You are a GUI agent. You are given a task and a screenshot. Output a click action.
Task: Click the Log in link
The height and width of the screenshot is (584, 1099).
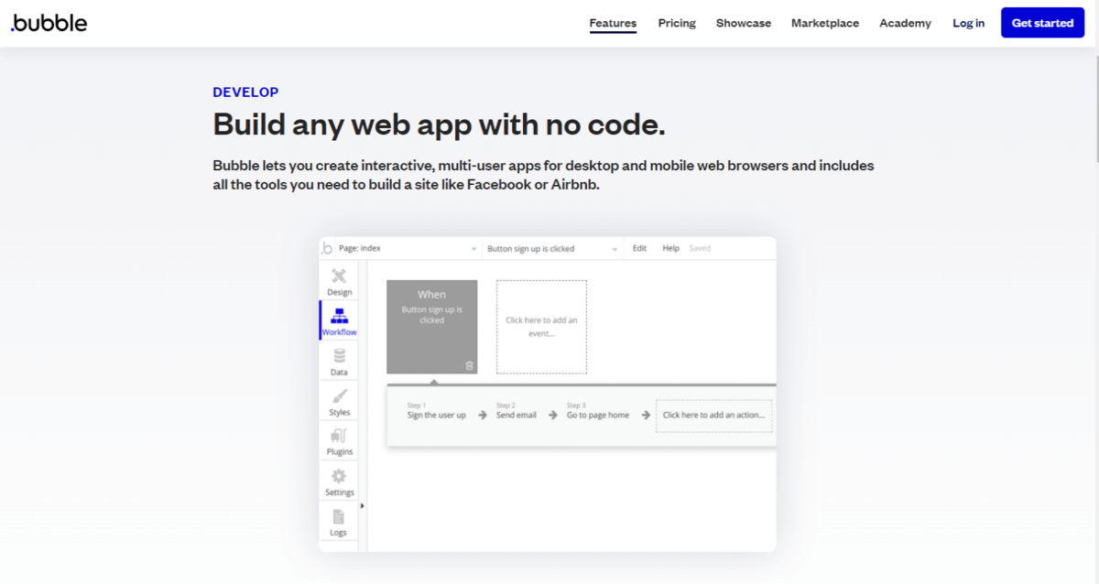coord(968,23)
